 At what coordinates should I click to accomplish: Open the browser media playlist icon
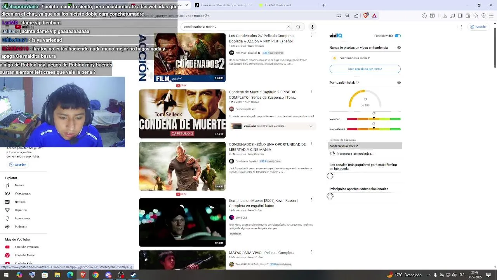pyautogui.click(x=452, y=16)
